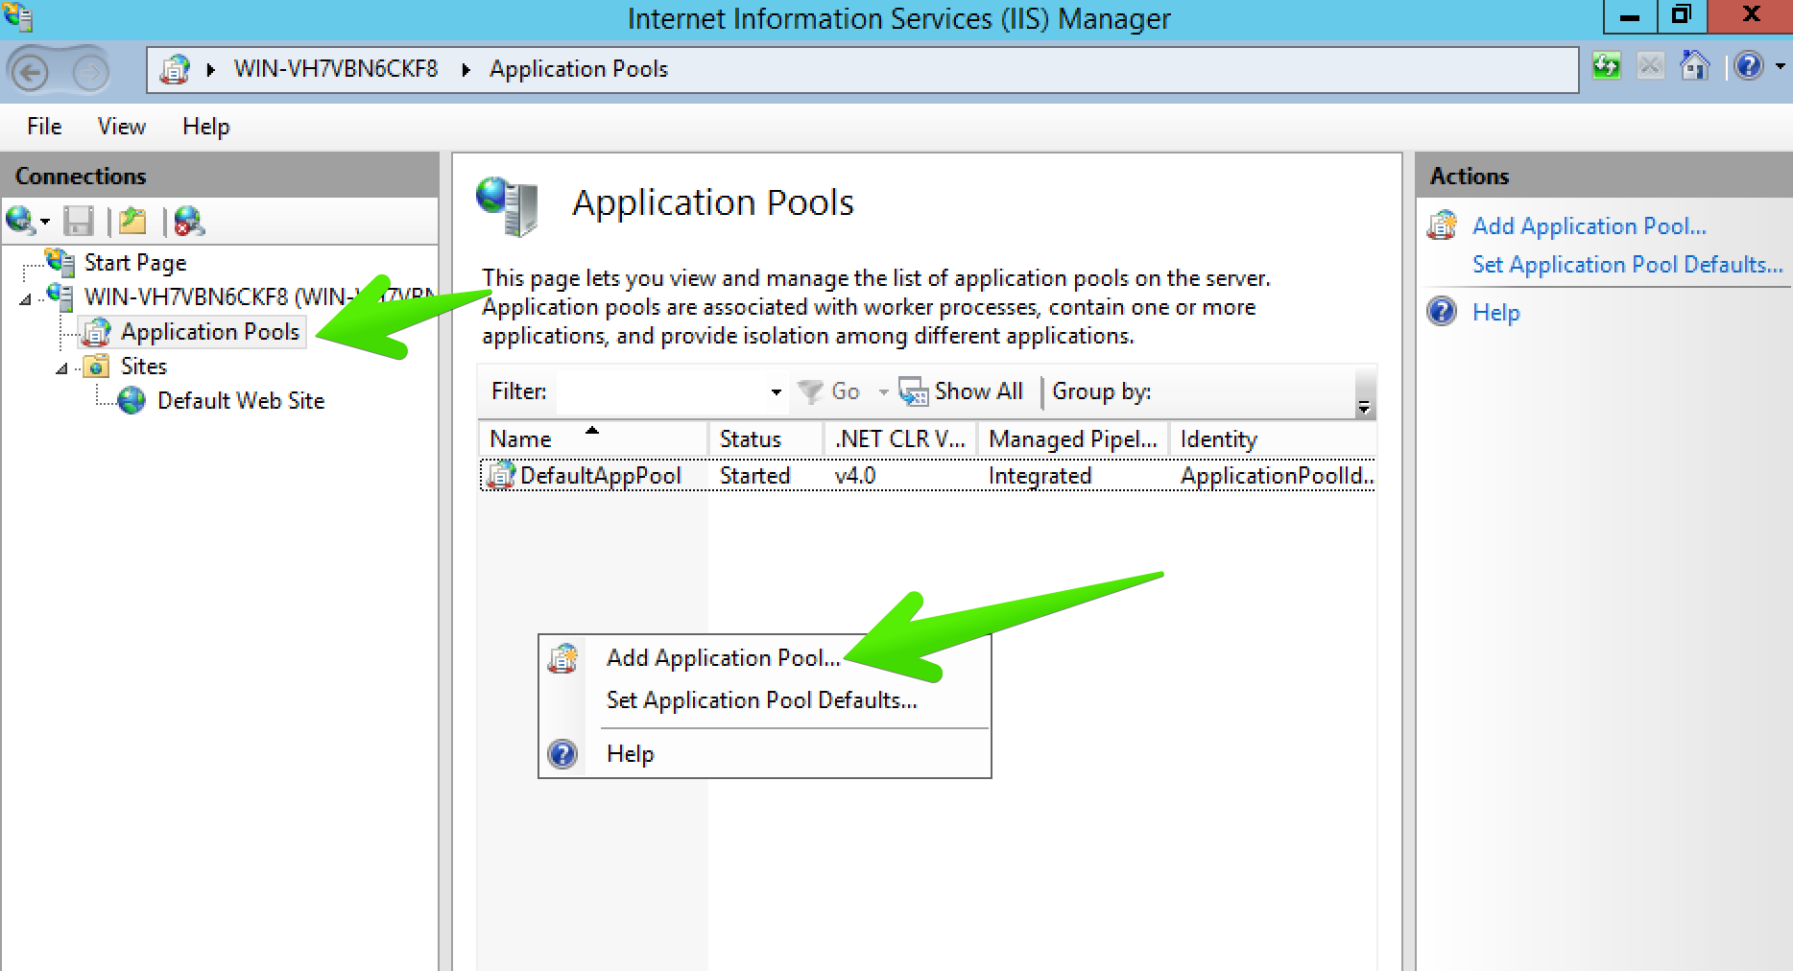
Task: Sort by the Managed Pipeline column
Action: [x=1073, y=439]
